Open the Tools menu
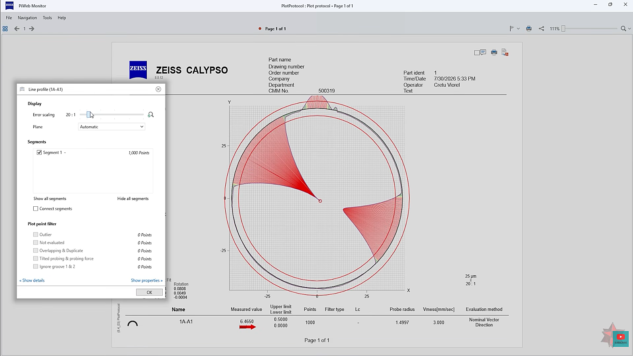This screenshot has height=356, width=633. (48, 18)
